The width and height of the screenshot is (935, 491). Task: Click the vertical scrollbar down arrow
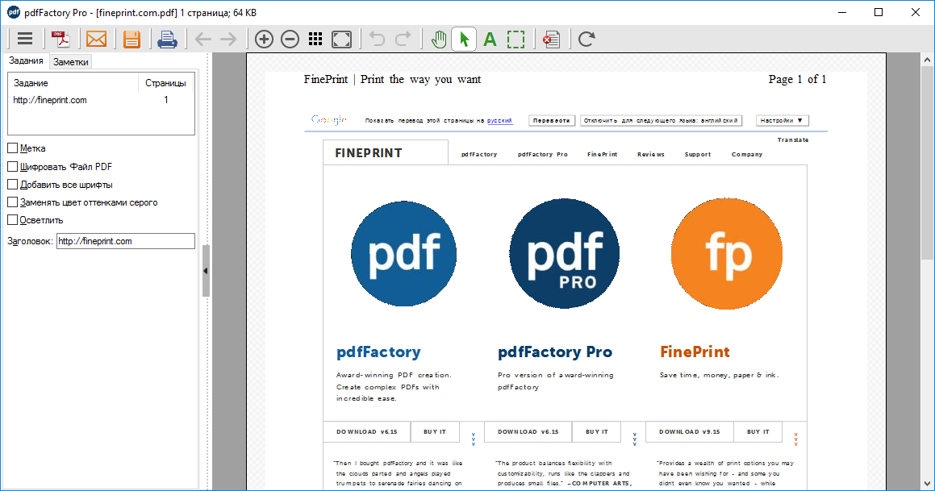tap(927, 483)
